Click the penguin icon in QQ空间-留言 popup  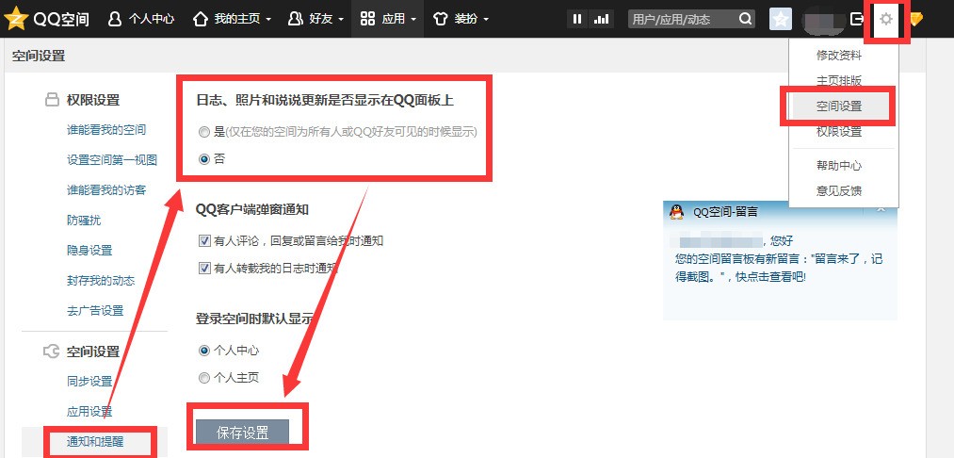[676, 212]
